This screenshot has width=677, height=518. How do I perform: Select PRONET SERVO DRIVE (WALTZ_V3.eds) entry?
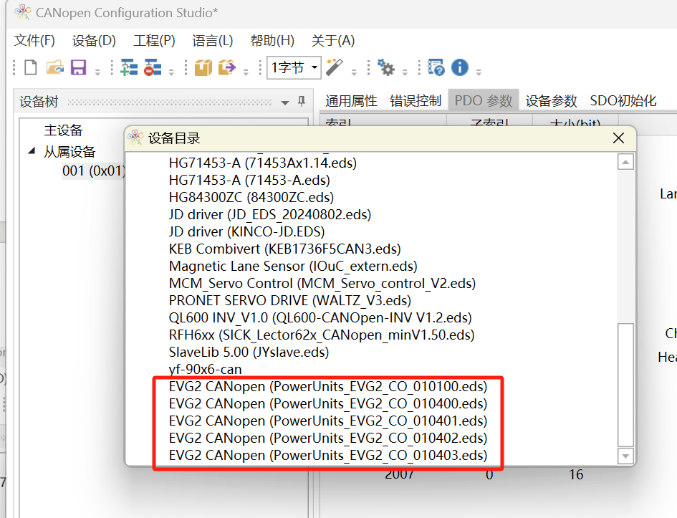(289, 300)
